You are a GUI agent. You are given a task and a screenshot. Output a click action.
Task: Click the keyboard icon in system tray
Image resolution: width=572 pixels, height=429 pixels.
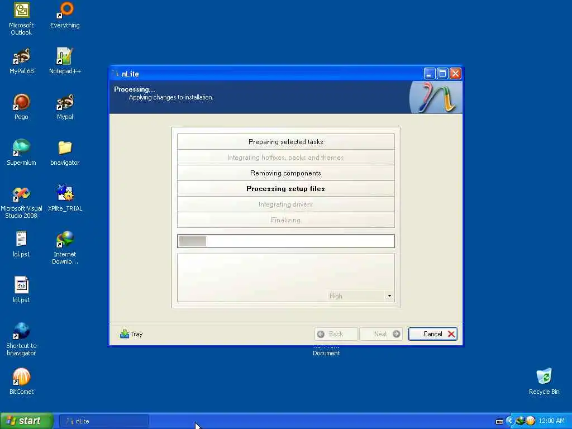(x=499, y=421)
